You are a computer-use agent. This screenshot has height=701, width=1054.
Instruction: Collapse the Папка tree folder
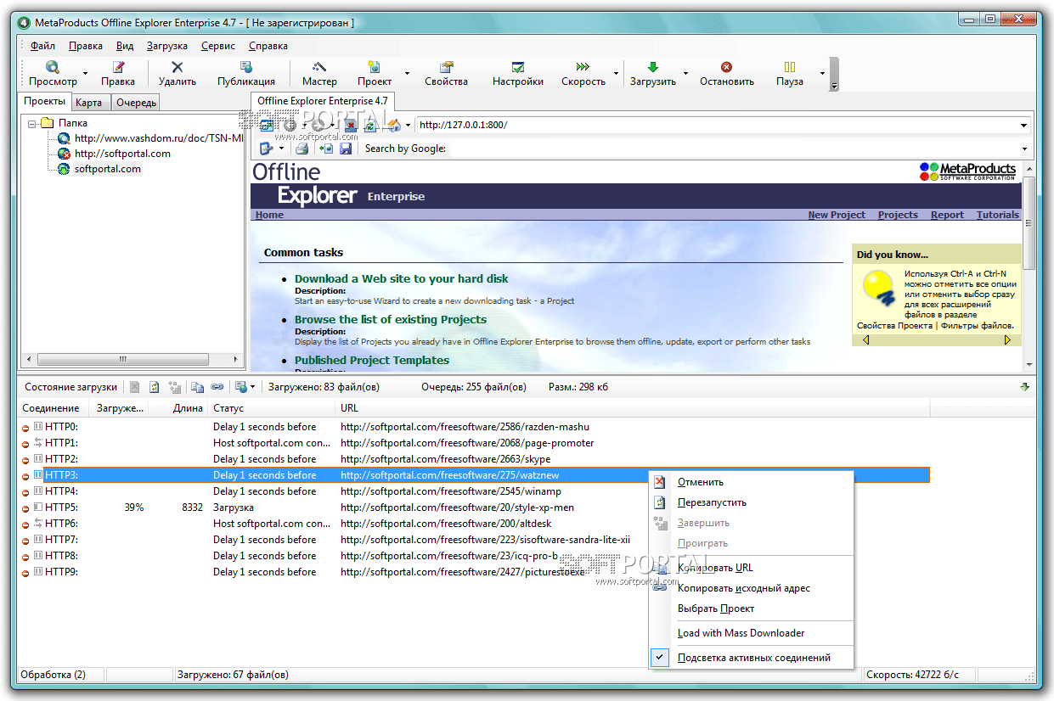(x=32, y=123)
